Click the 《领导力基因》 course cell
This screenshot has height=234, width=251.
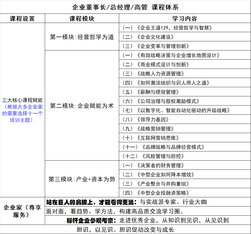point(146,120)
